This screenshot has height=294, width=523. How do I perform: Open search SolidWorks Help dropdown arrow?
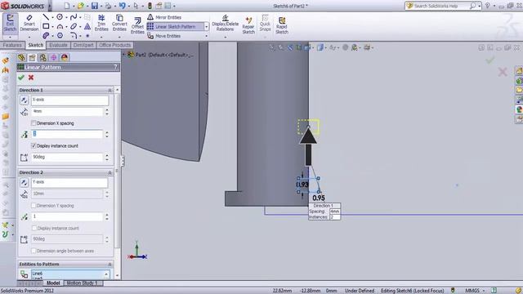tap(480, 6)
